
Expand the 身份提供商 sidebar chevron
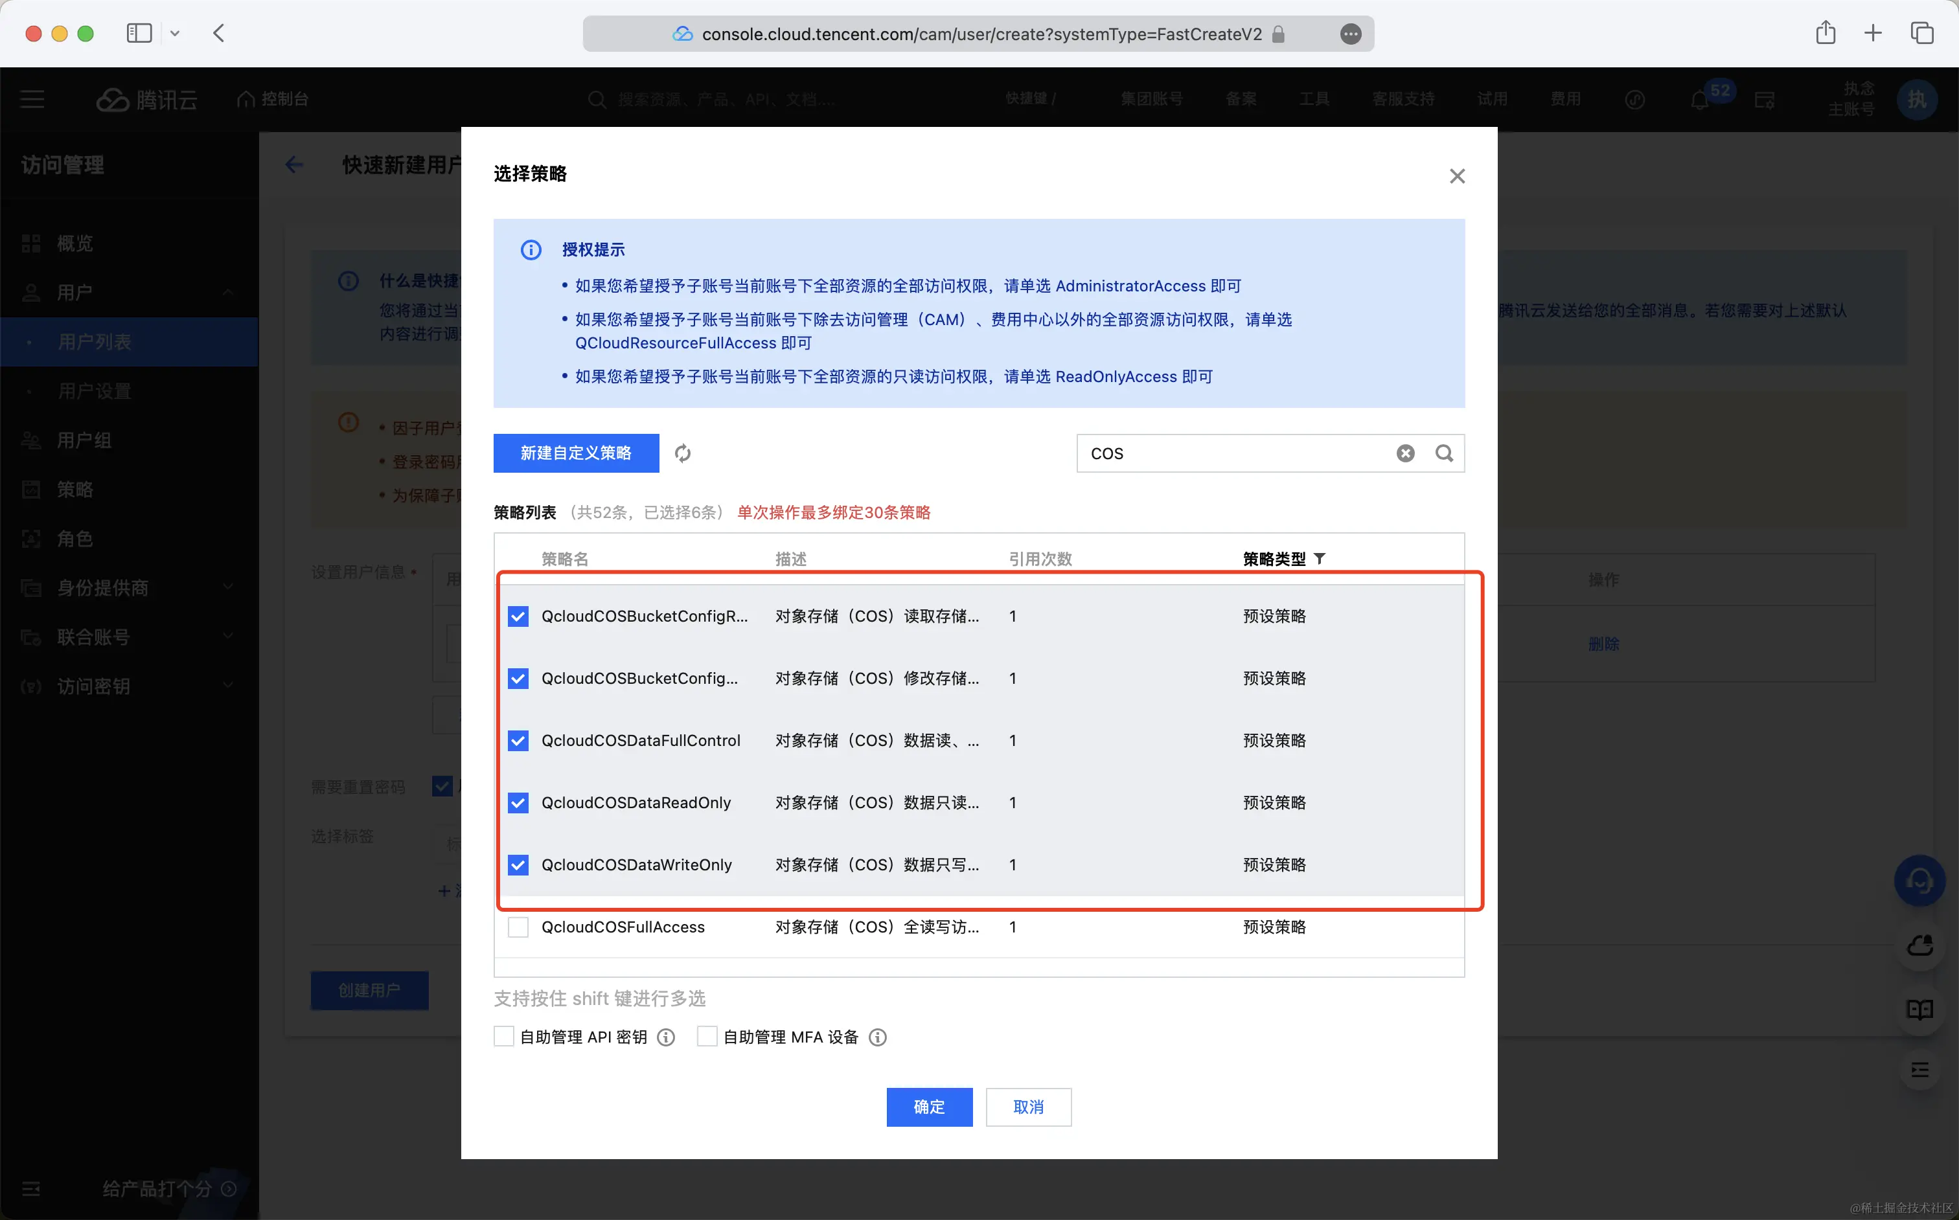(x=229, y=587)
